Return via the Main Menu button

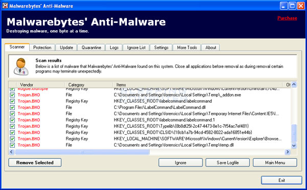click(275, 162)
